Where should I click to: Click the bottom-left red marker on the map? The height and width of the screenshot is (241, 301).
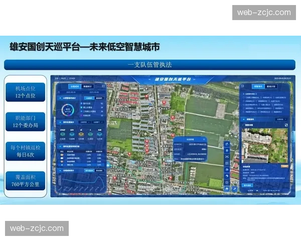114,178
